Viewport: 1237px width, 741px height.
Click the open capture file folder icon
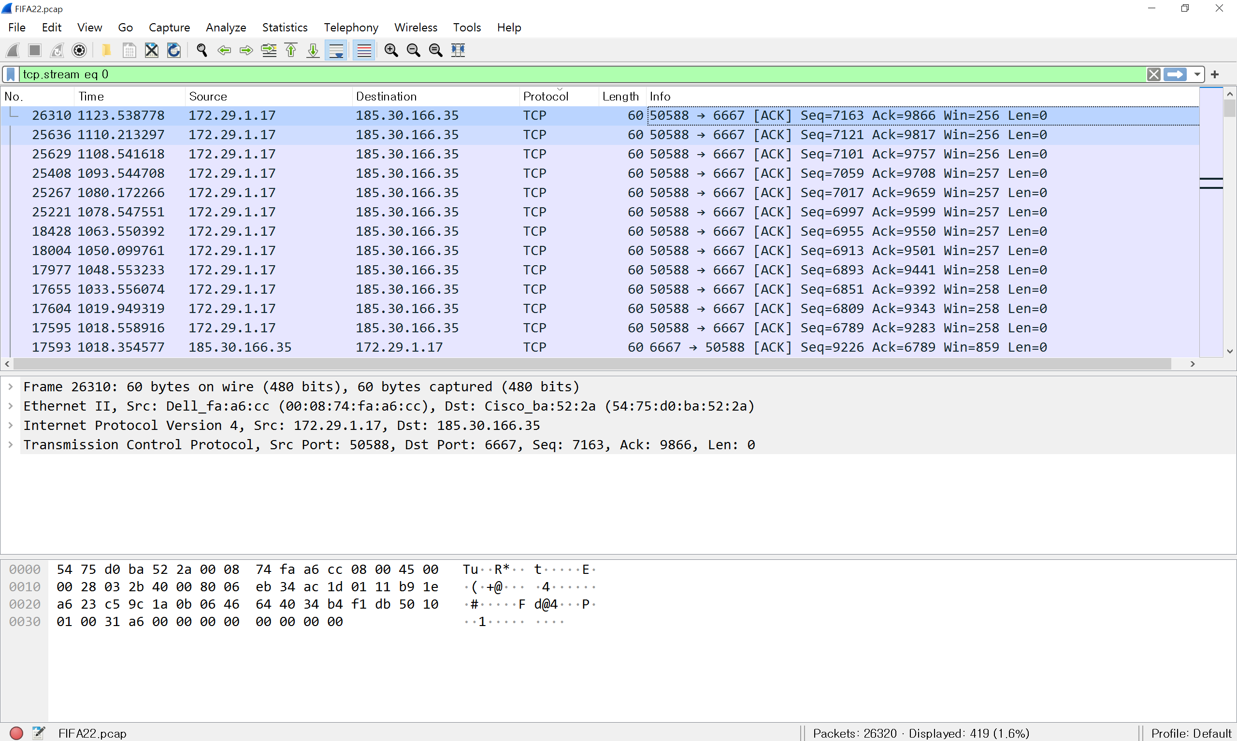[x=106, y=50]
